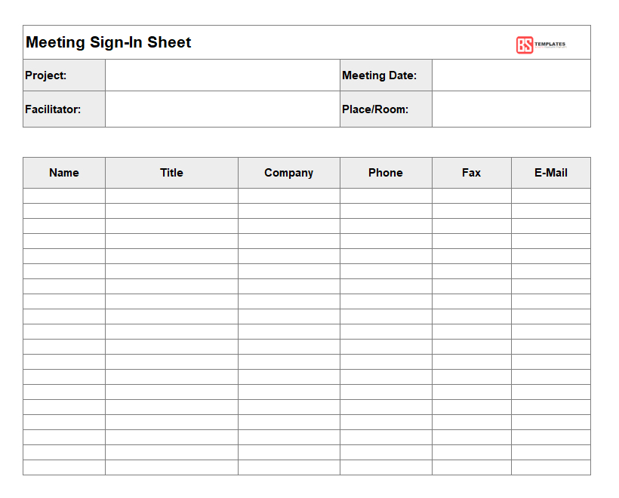Click the BS Templates logo
619x498 pixels.
[x=540, y=45]
